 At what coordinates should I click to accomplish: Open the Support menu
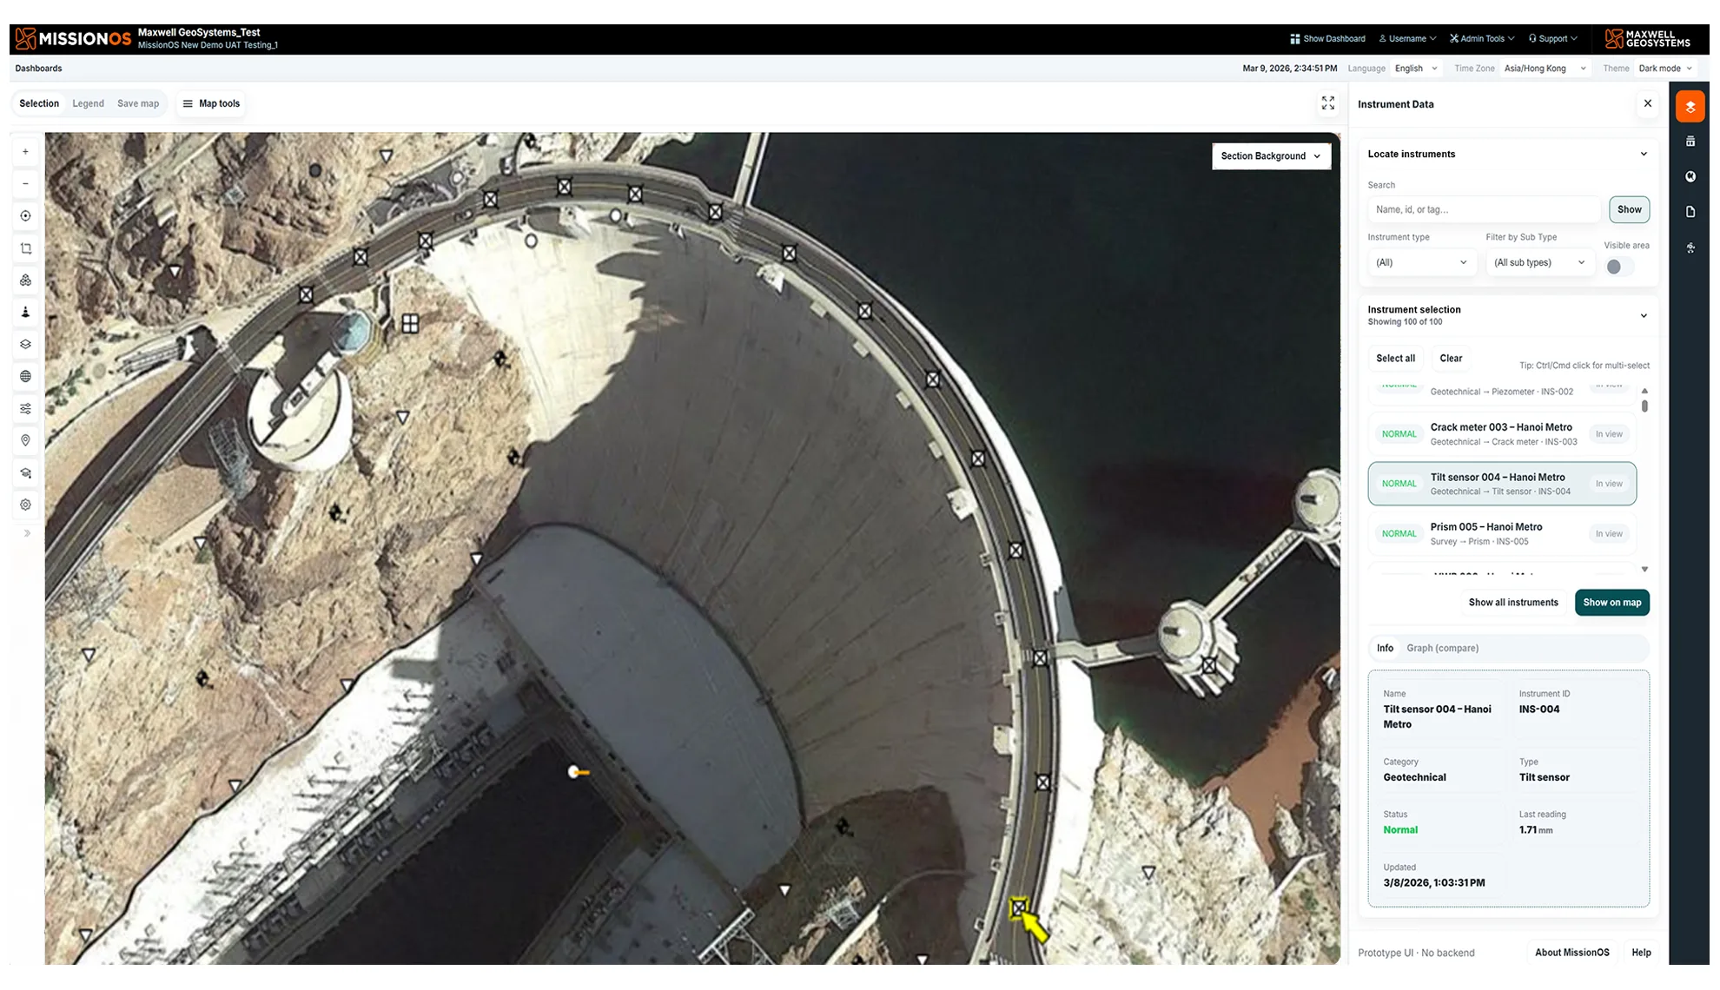coord(1553,39)
